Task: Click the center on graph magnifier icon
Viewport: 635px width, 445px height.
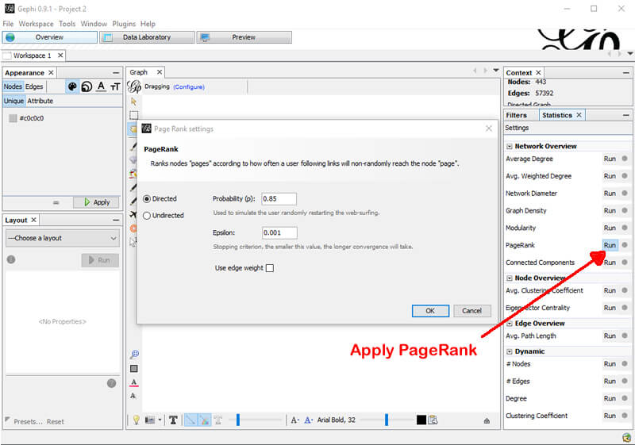Action: point(134,355)
